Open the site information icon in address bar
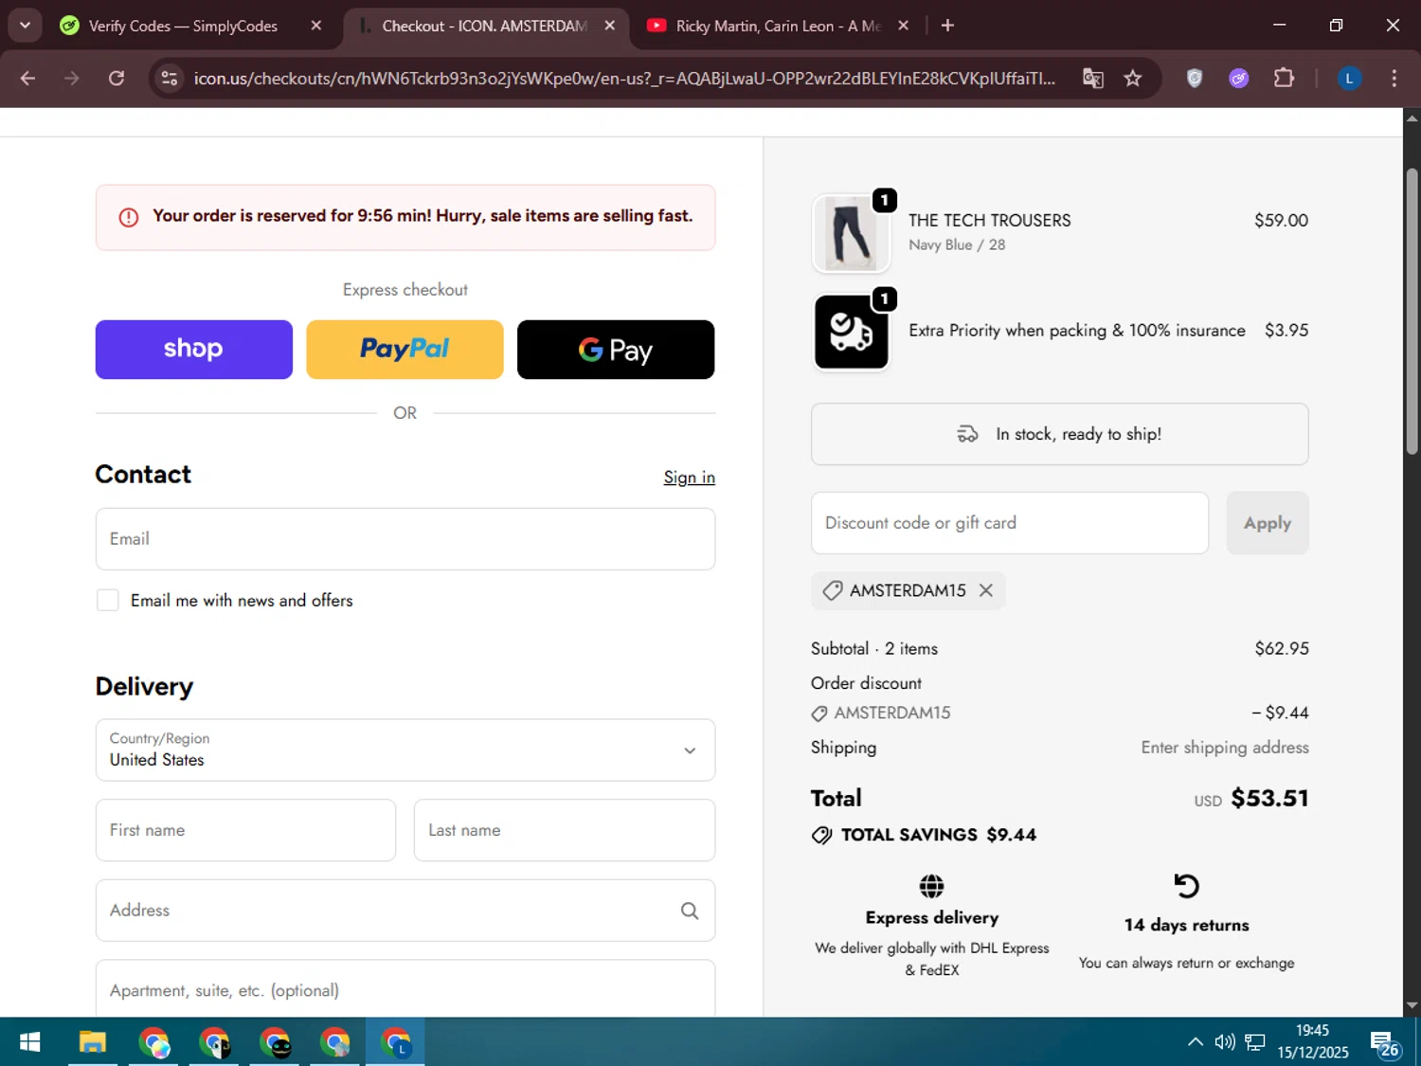 coord(170,79)
